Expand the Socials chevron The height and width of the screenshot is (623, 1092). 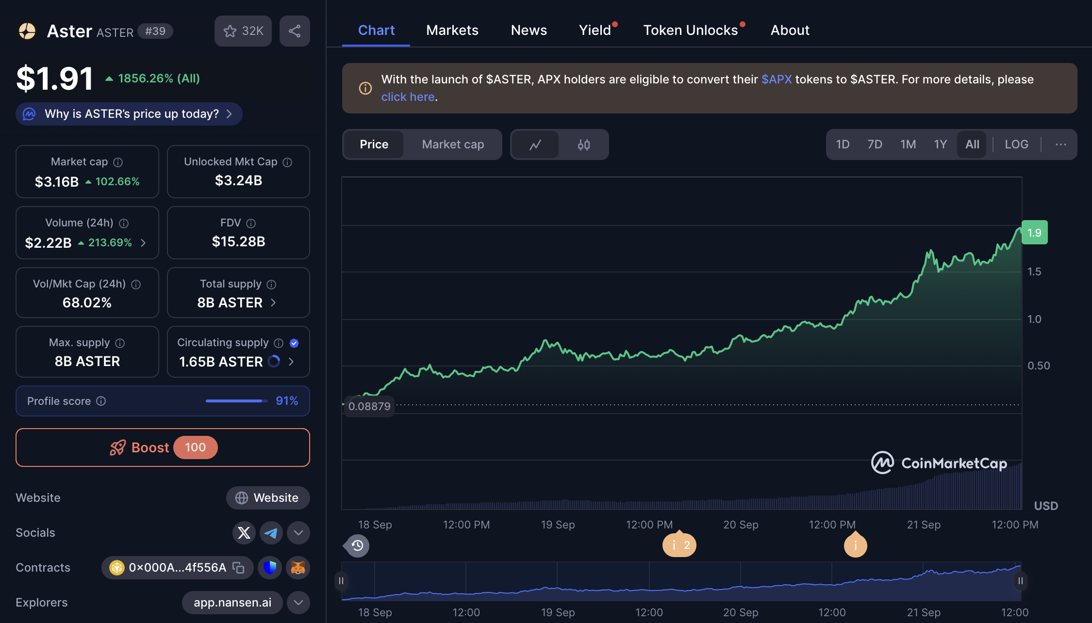click(298, 532)
